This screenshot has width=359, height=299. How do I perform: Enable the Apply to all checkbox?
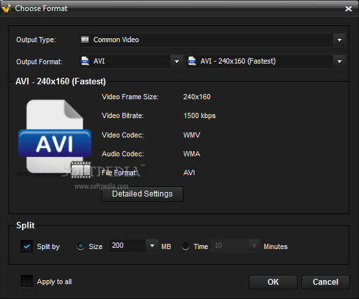tap(27, 281)
